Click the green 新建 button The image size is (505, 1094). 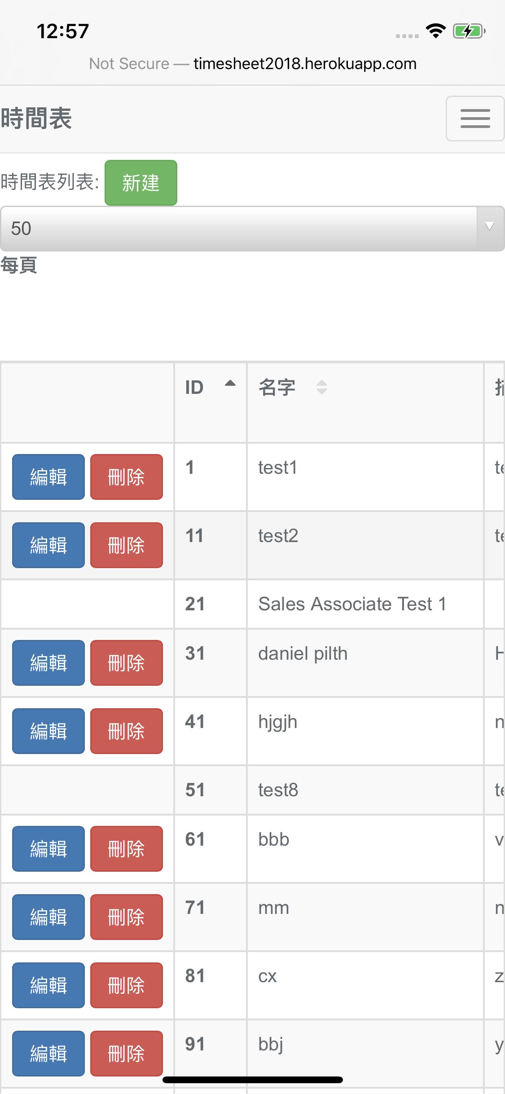(141, 183)
